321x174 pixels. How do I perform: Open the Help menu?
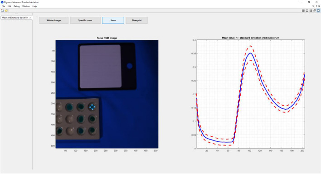(x=34, y=6)
